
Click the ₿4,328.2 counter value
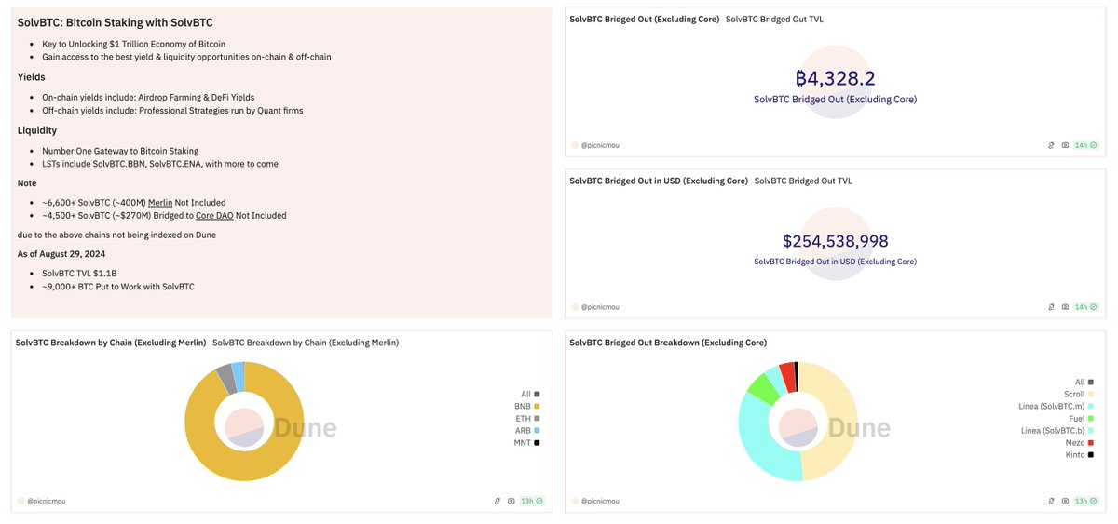coord(836,79)
